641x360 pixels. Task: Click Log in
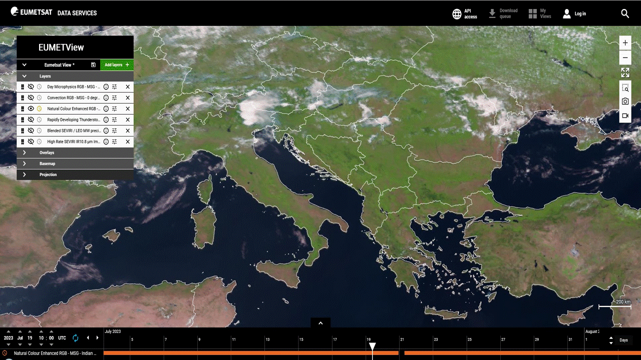[574, 13]
